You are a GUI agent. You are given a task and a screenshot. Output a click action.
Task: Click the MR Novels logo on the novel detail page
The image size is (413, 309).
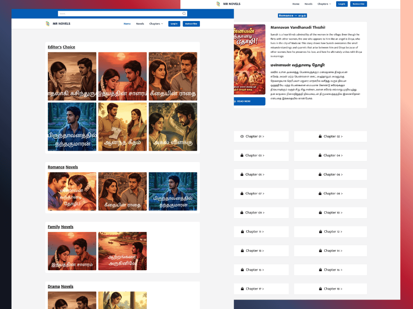click(218, 4)
